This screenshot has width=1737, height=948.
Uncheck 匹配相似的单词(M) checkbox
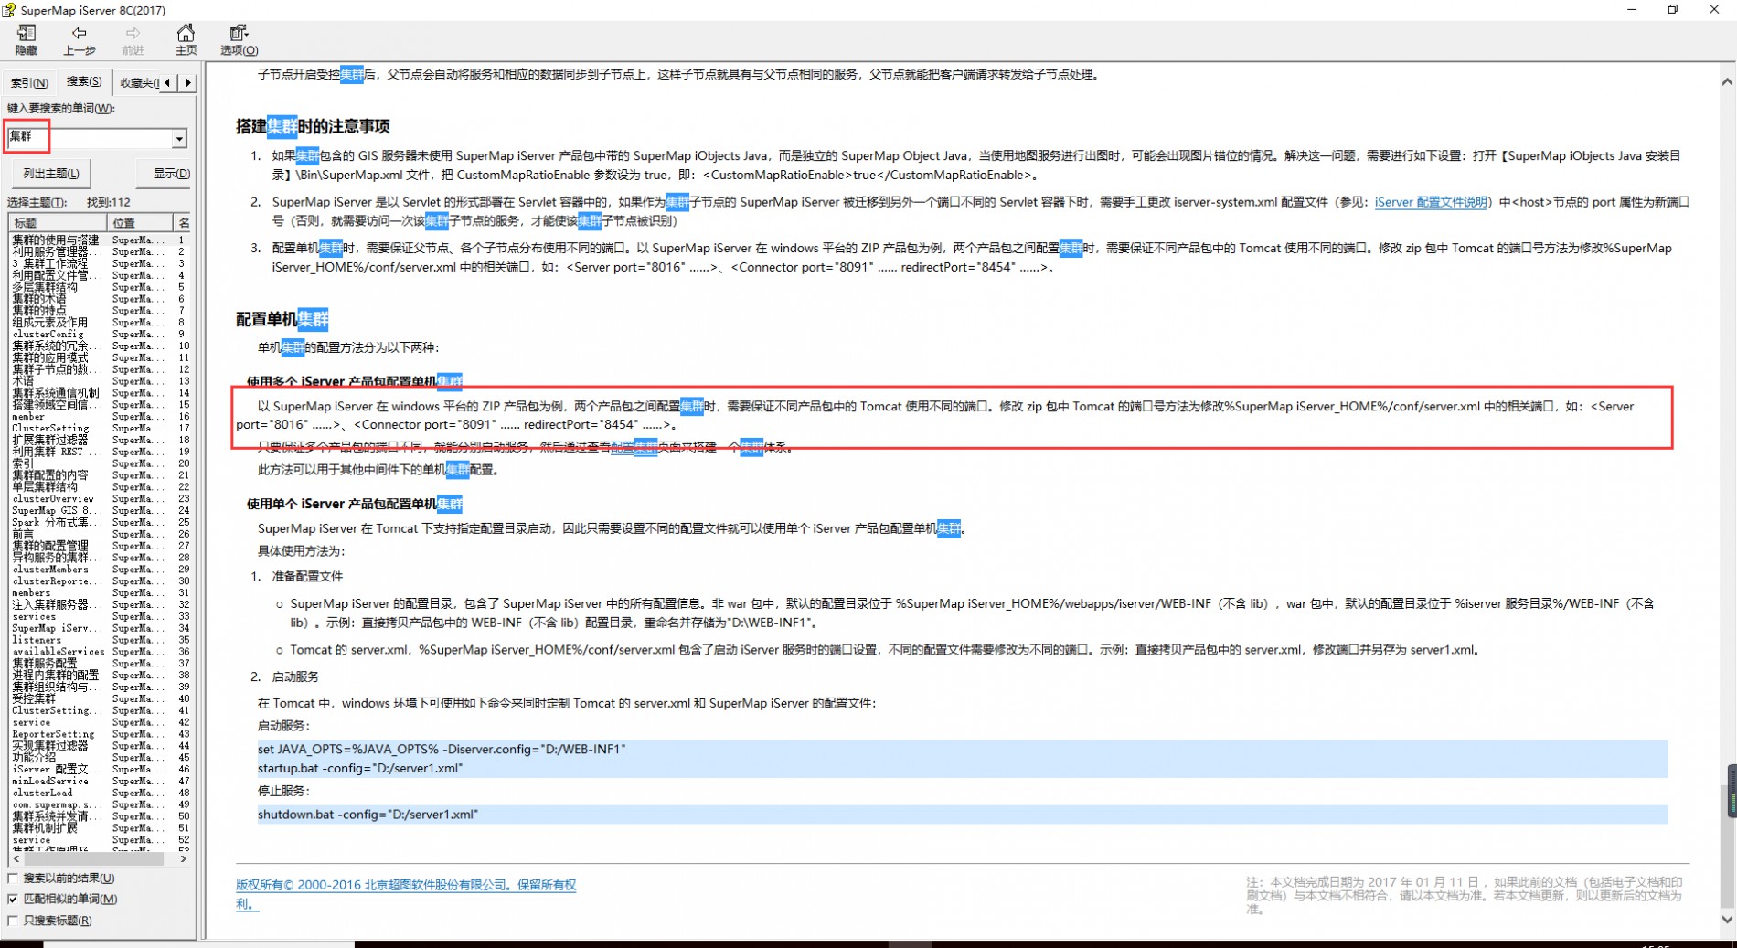[13, 899]
